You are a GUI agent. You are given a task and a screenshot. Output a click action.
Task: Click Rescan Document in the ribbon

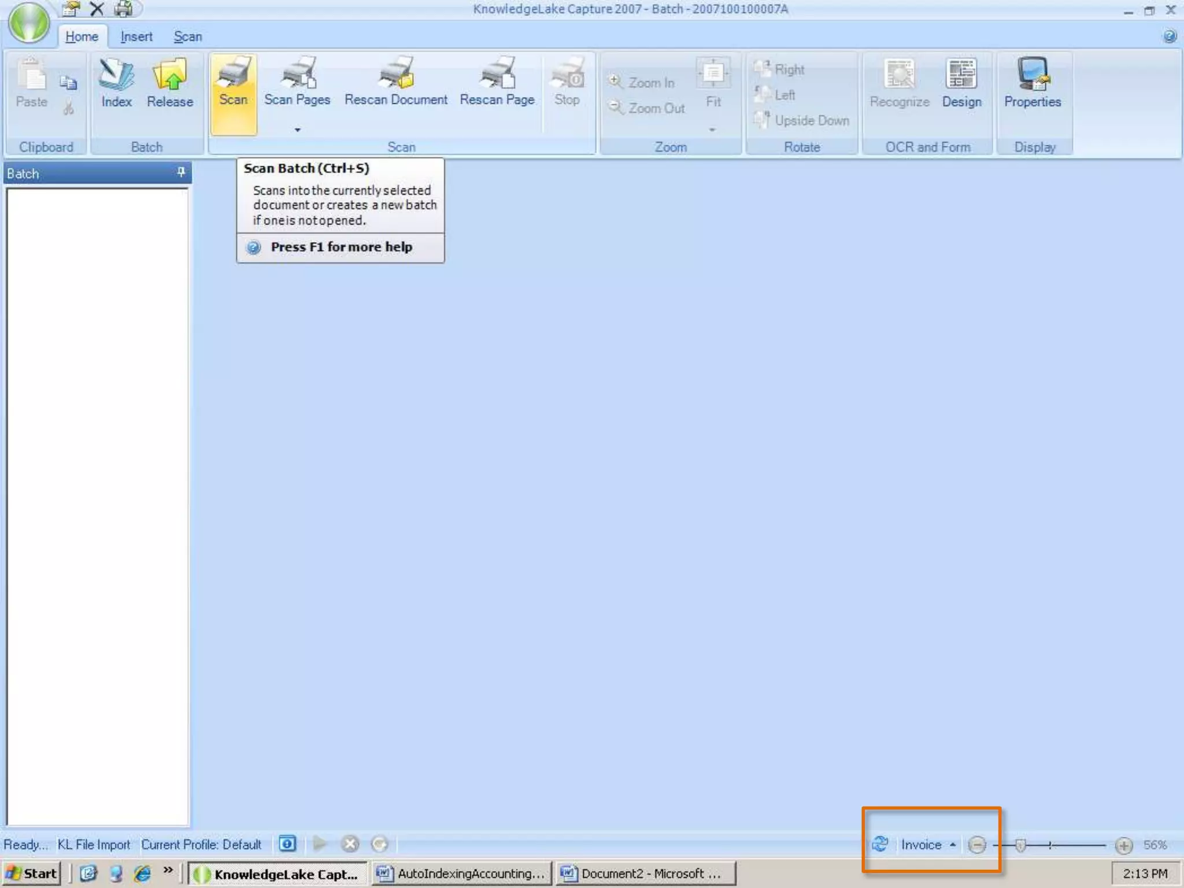pos(396,84)
